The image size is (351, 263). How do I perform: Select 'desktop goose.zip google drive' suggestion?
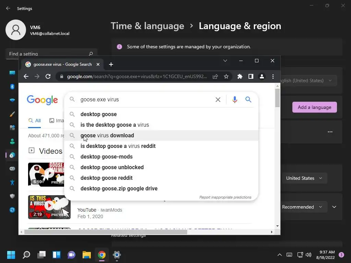(x=161, y=189)
